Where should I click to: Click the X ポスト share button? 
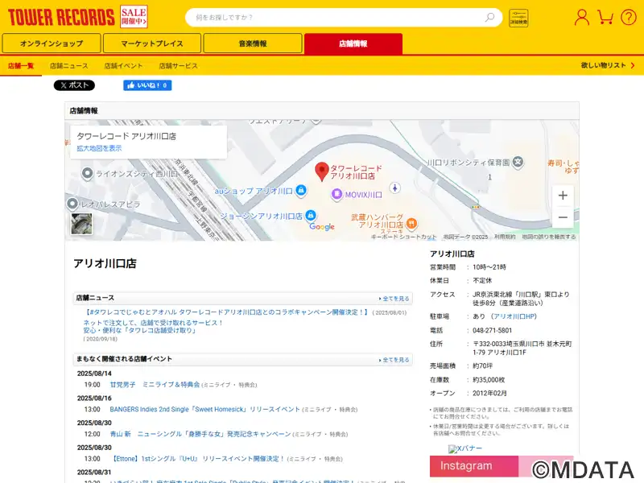pyautogui.click(x=74, y=85)
